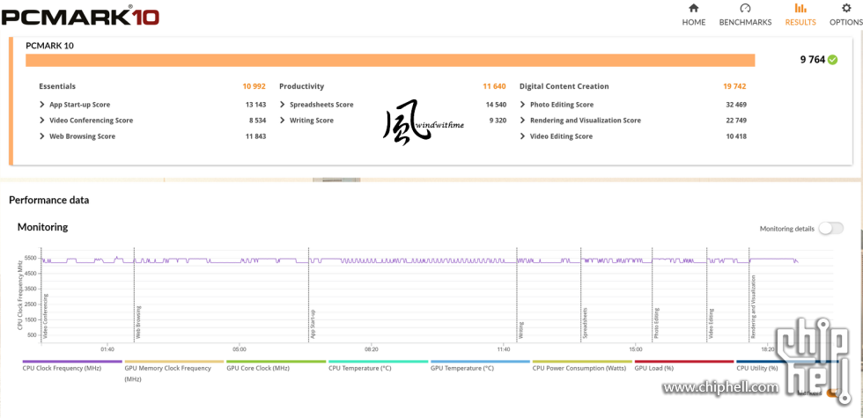
Task: Click the 05:00 time axis label
Action: click(240, 349)
